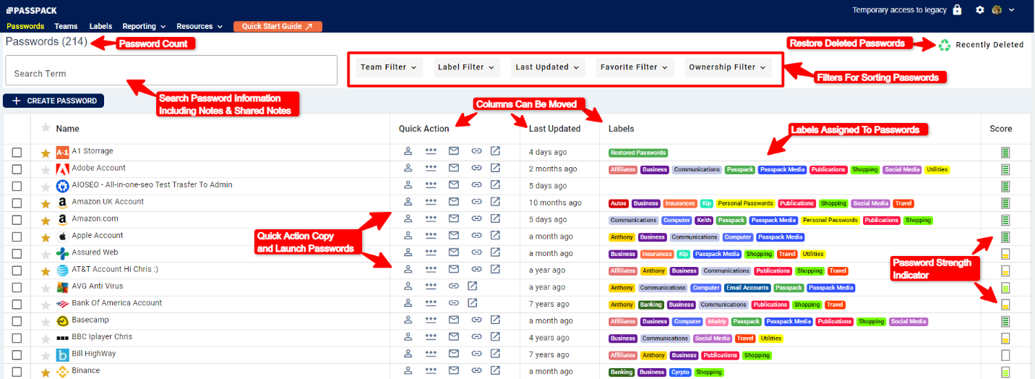Copy email icon for Bill HighWay
This screenshot has width=1035, height=379.
pyautogui.click(x=454, y=354)
